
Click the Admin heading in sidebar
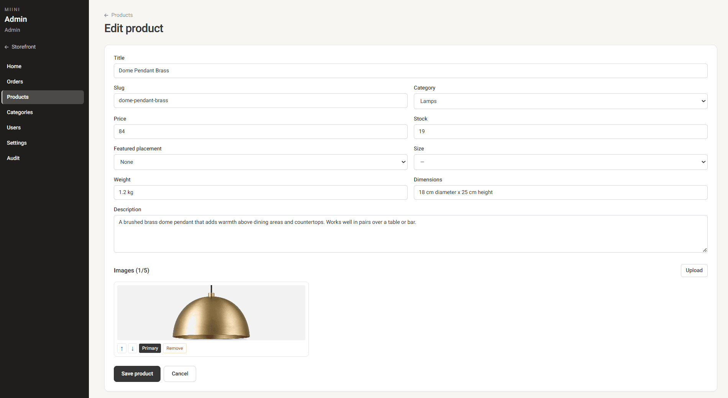coord(16,19)
